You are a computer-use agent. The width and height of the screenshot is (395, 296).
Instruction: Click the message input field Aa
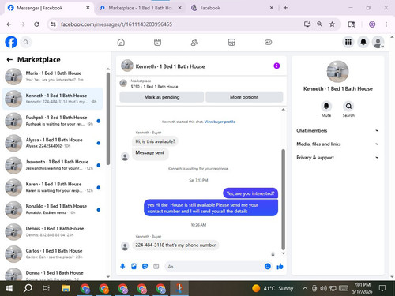point(214,267)
